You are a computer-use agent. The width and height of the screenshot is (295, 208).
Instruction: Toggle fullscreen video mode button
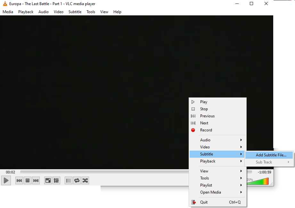(48, 180)
